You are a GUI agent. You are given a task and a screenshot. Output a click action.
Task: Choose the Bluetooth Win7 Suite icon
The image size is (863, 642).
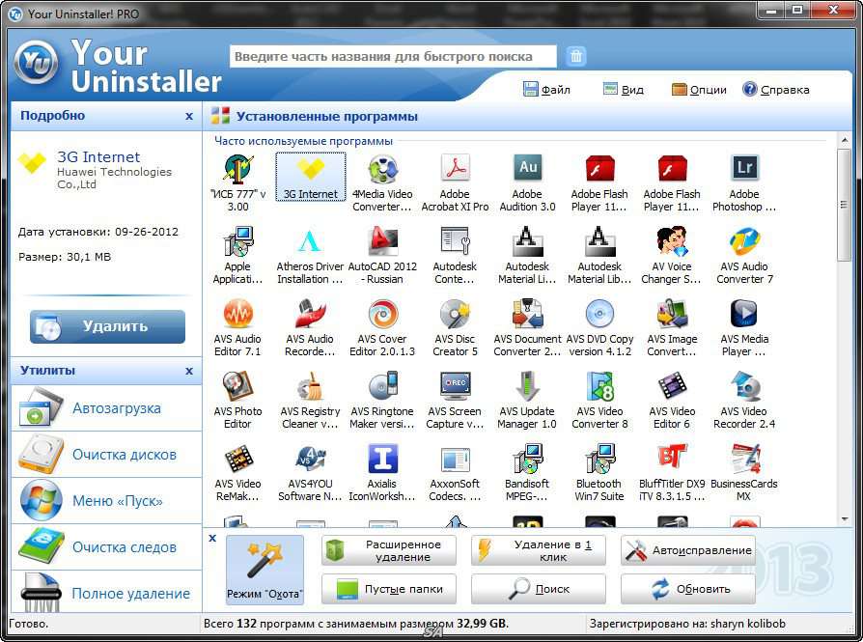pyautogui.click(x=599, y=459)
